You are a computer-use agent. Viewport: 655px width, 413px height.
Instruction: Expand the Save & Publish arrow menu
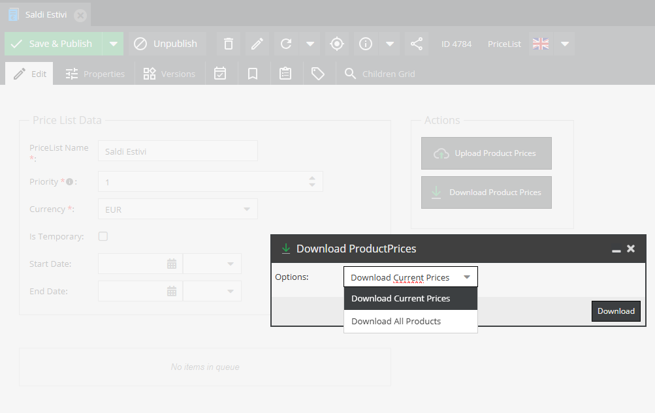[x=113, y=44]
